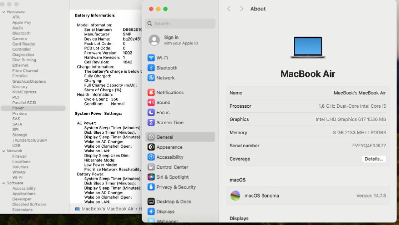Click the Apple ID avatar icon
The image size is (399, 225).
point(154,40)
